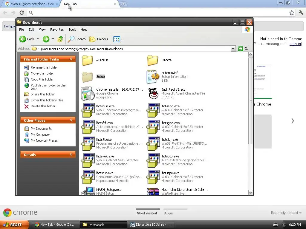Go up one folder level icon

click(x=60, y=39)
